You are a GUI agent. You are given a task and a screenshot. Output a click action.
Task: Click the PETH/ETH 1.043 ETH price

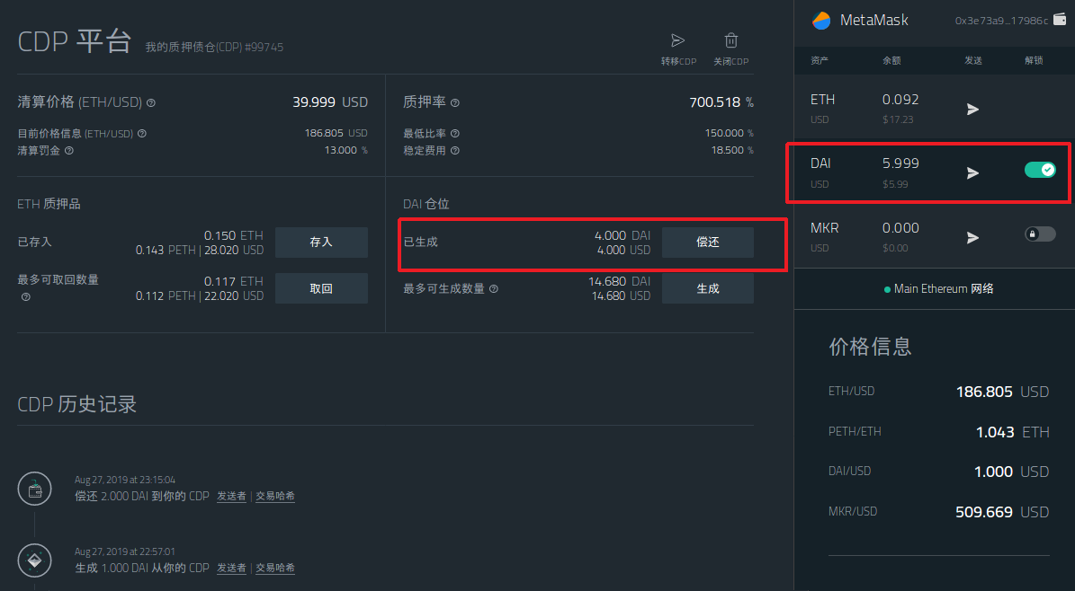click(x=1012, y=432)
